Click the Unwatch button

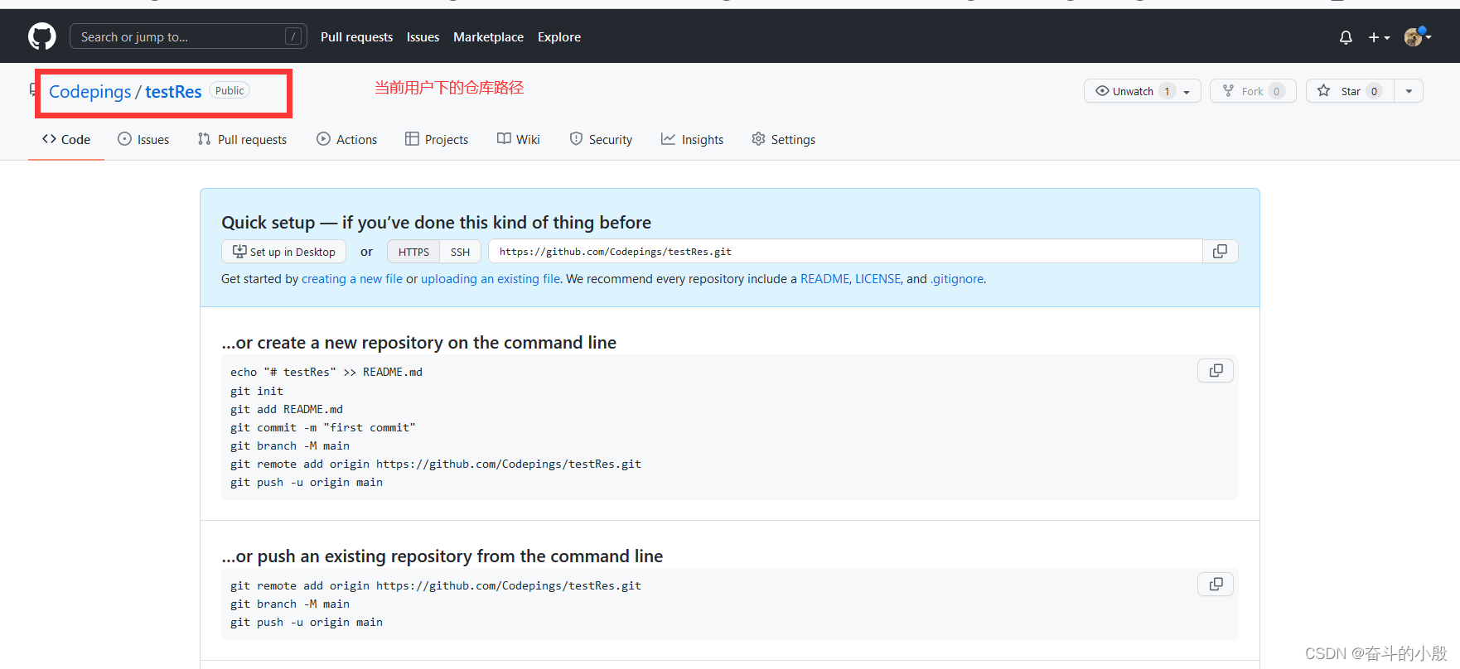1142,91
